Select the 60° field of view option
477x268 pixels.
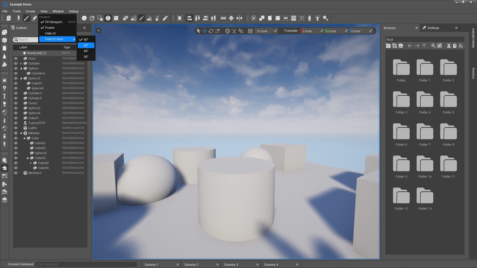pos(86,45)
